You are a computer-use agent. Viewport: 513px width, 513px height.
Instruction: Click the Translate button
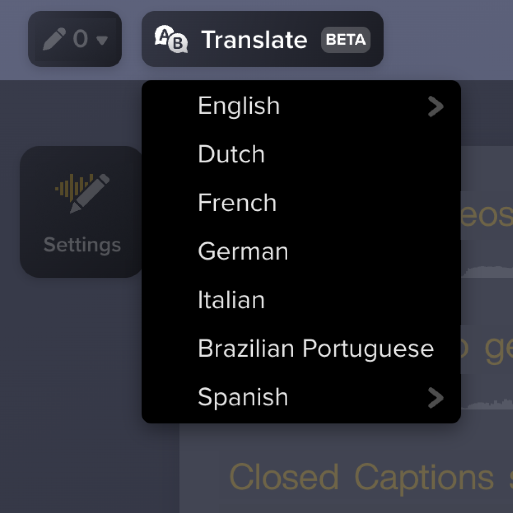click(254, 40)
